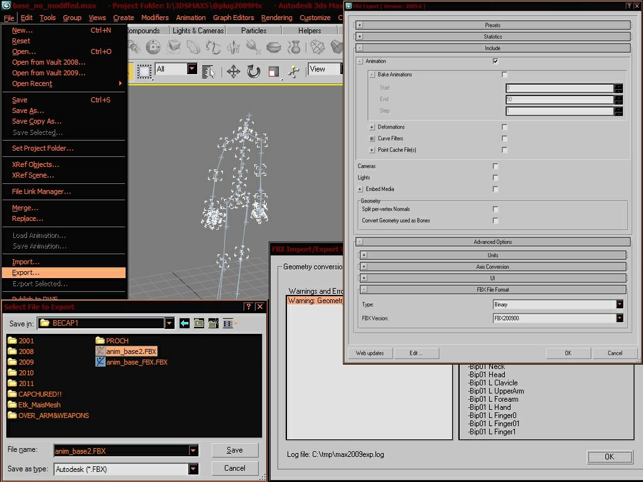
Task: Go back to last folder visited
Action: (185, 323)
